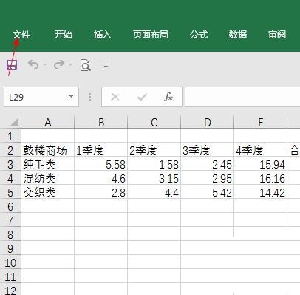Click cell with value 3.15
300x295 pixels.
(154, 178)
